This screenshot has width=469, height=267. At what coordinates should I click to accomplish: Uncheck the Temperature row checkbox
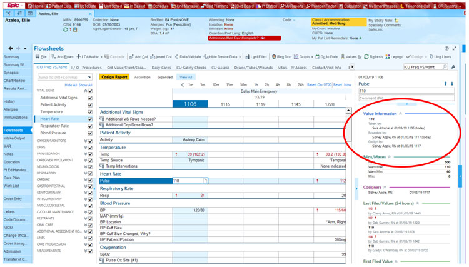91,111
